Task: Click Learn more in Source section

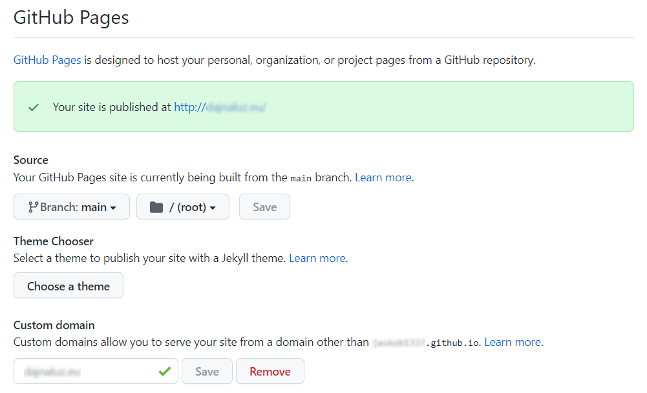Action: click(383, 177)
